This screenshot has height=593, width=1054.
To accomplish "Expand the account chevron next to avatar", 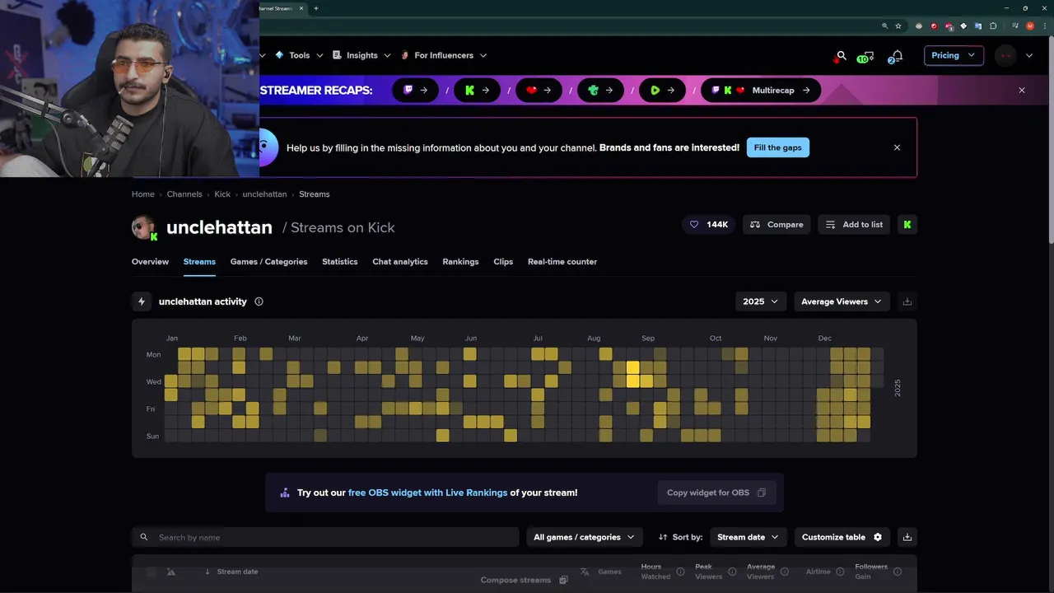I will pyautogui.click(x=1029, y=56).
